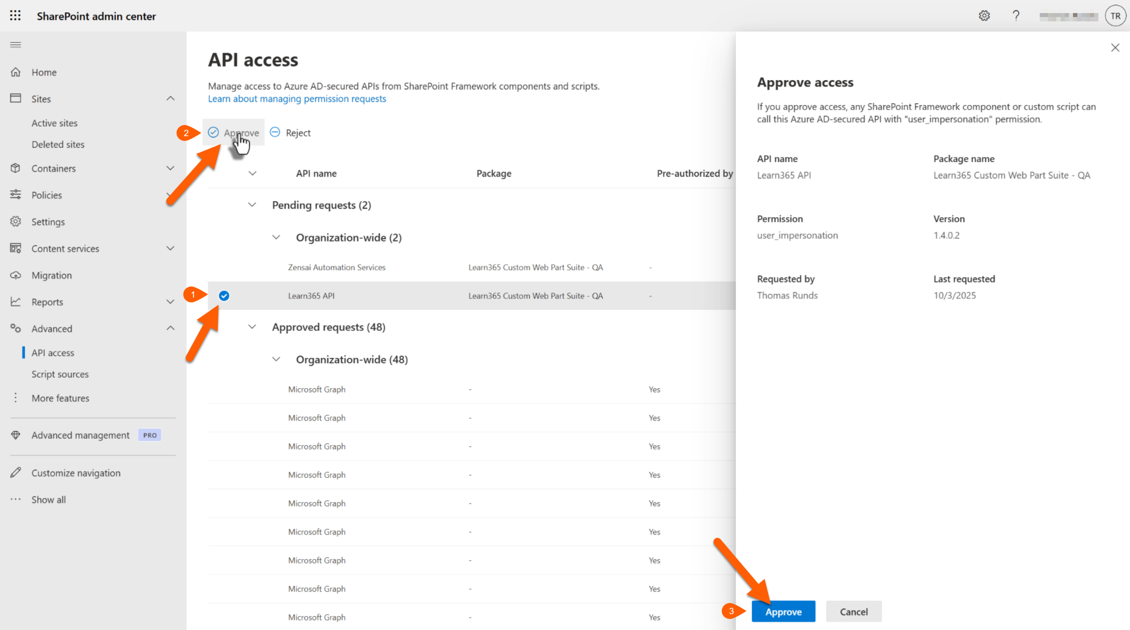Confirm with the blue Approve button
The image size is (1130, 630).
[x=784, y=611]
